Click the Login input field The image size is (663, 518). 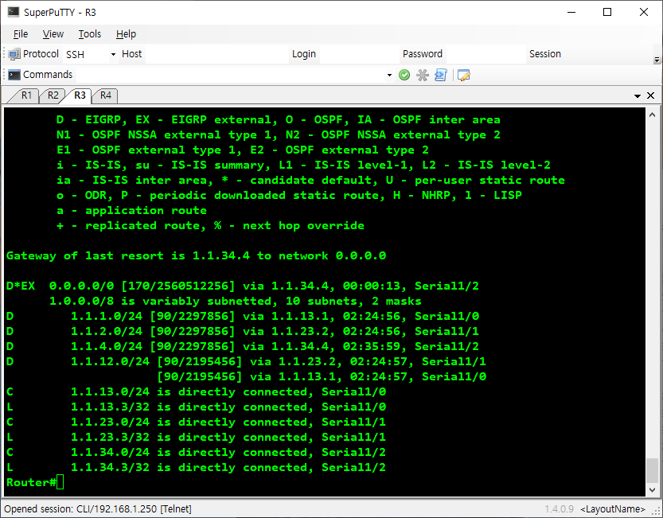(359, 55)
